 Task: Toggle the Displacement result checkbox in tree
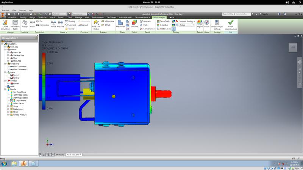click(x=11, y=101)
